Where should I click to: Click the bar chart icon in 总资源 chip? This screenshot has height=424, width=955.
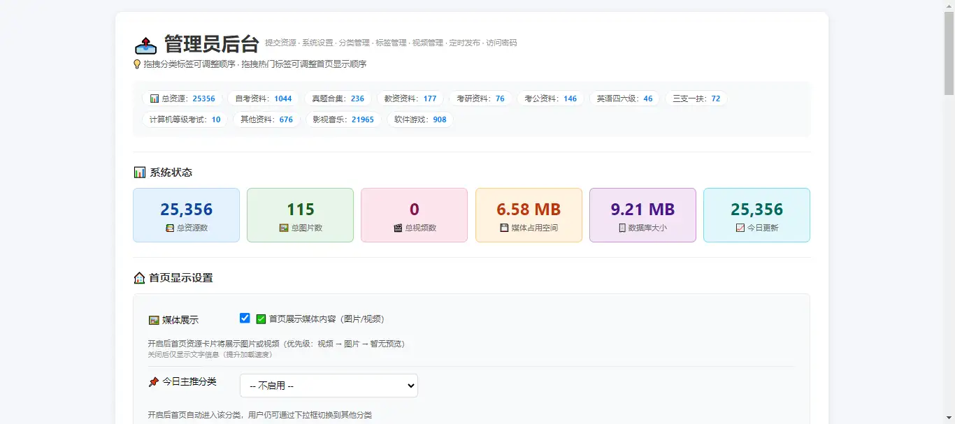pyautogui.click(x=155, y=98)
